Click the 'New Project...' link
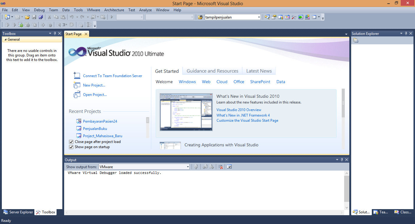The image size is (415, 224). pyautogui.click(x=94, y=85)
